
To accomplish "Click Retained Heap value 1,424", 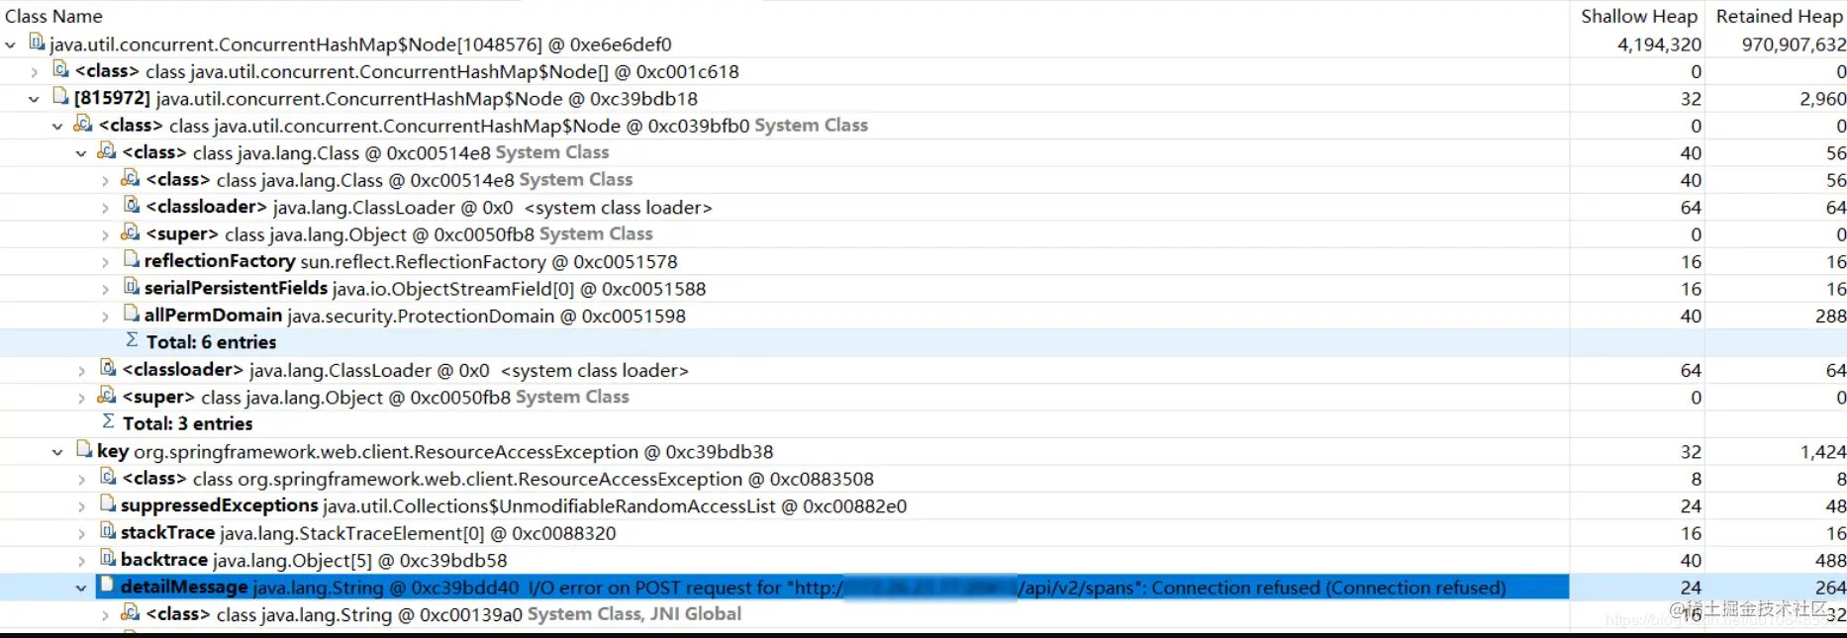I will coord(1822,452).
